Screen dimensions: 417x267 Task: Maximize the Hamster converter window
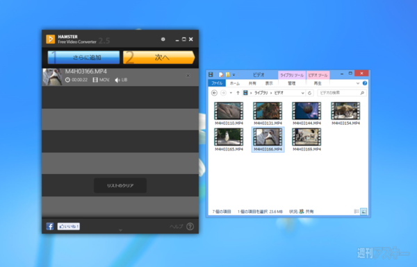click(x=183, y=40)
